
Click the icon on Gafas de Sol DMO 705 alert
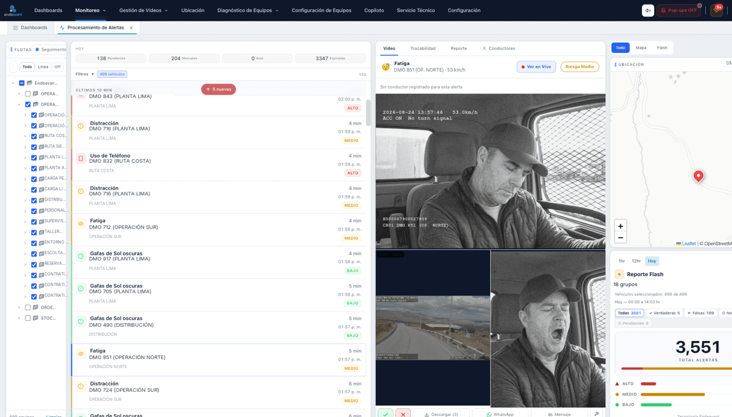[81, 288]
